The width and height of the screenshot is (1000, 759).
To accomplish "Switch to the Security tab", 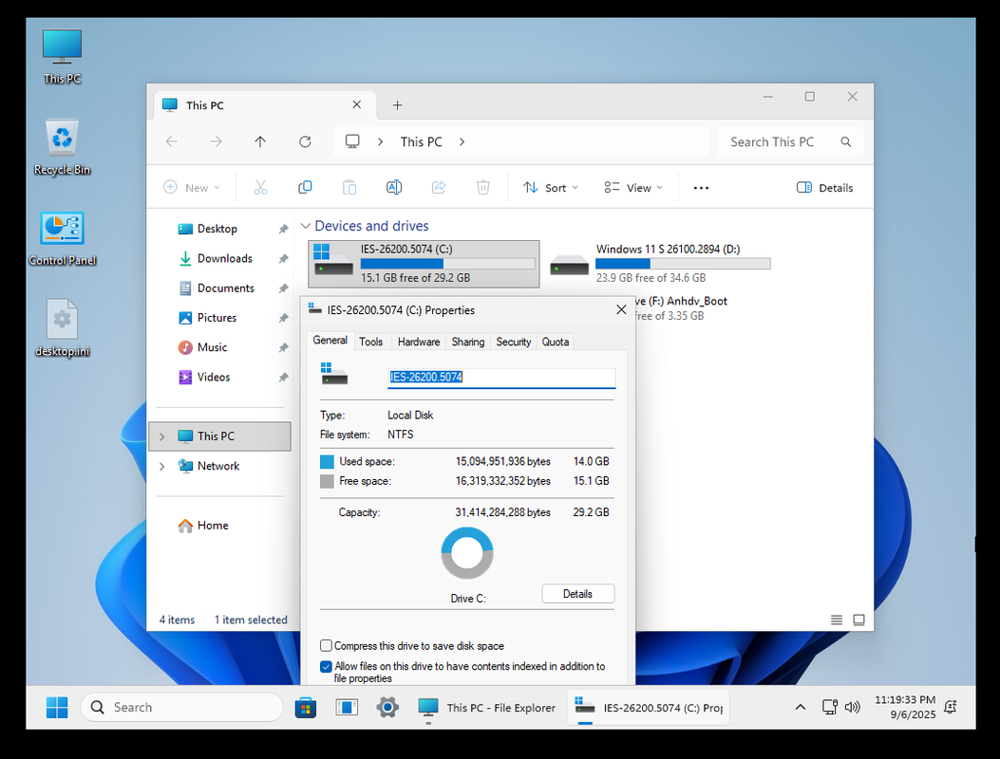I will (x=514, y=342).
